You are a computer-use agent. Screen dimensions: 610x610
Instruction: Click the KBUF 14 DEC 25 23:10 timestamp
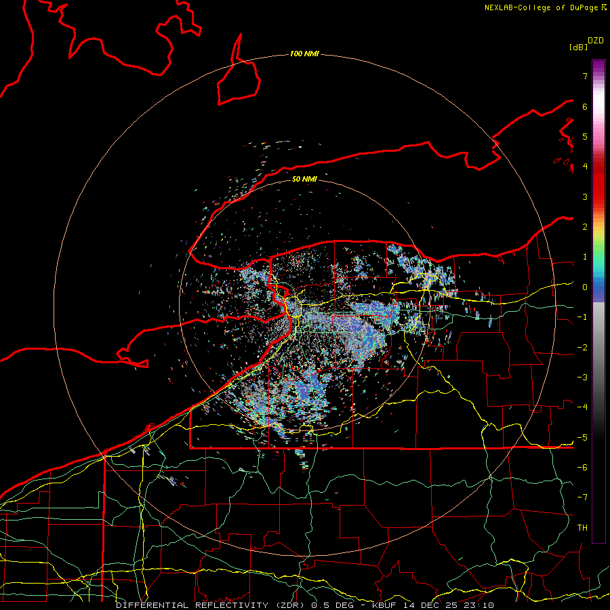[433, 605]
